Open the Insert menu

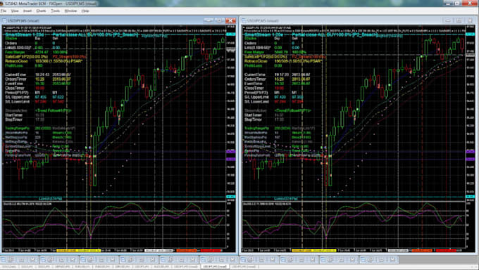[27, 11]
